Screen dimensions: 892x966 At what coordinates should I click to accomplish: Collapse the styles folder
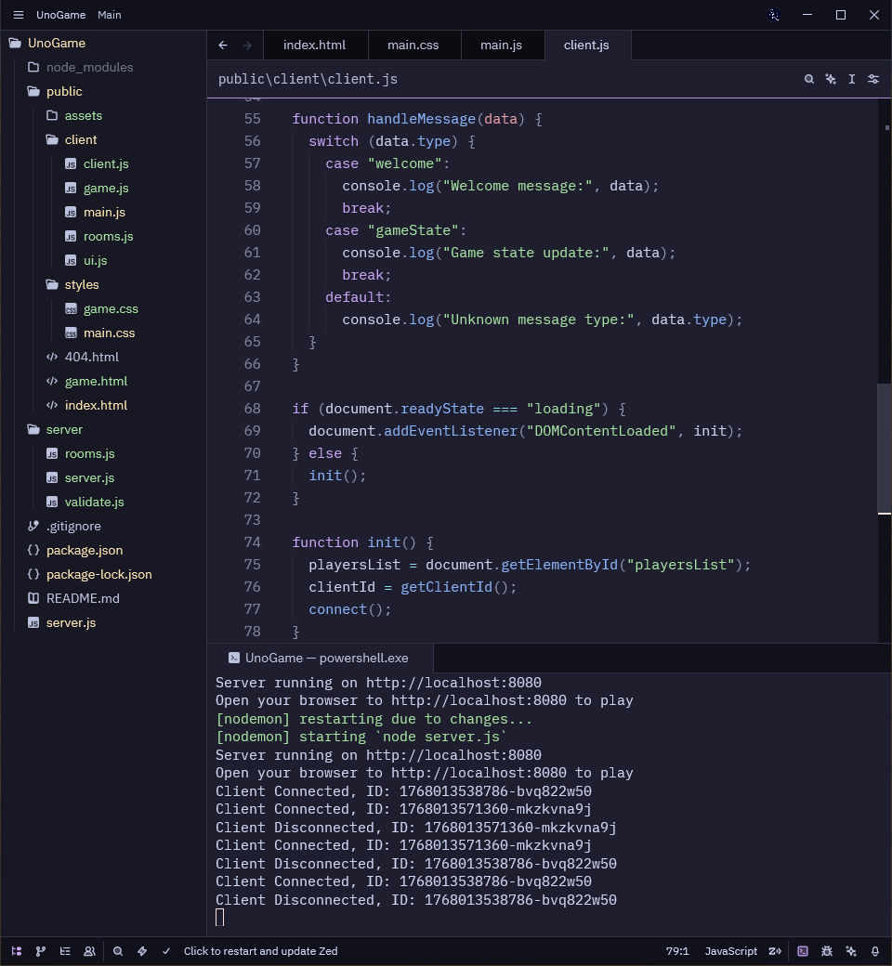click(82, 284)
